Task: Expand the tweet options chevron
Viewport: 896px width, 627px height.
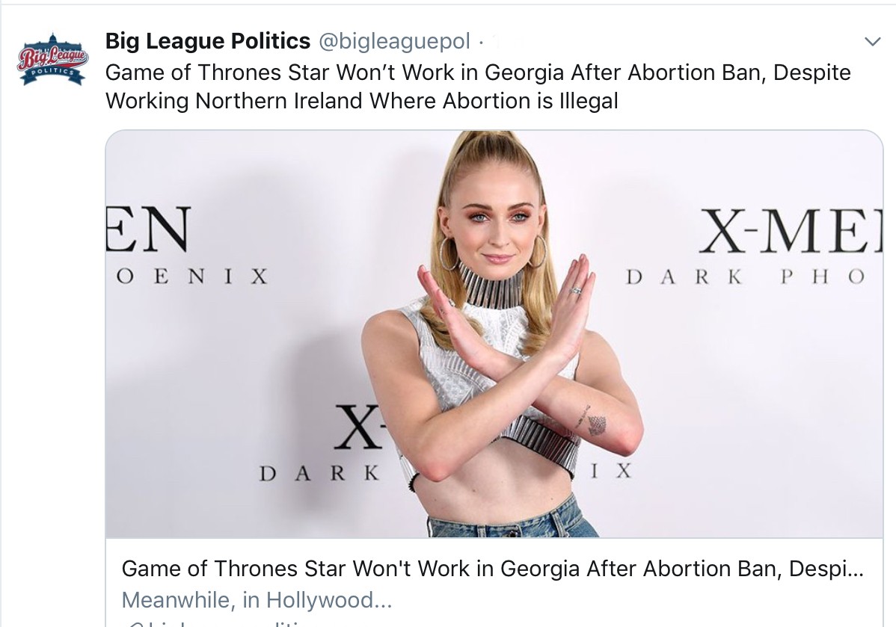Action: coord(872,42)
